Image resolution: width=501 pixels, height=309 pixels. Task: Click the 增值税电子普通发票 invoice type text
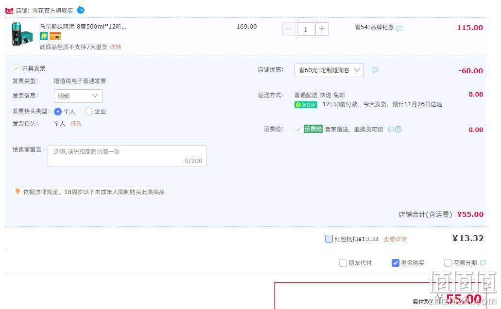(80, 81)
